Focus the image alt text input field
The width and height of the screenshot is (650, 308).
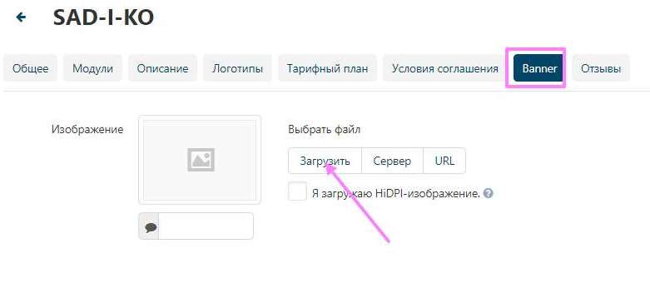click(x=206, y=226)
